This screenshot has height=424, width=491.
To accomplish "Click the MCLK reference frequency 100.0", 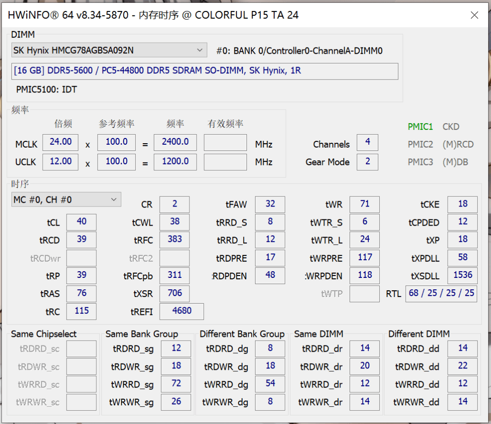I will pos(117,142).
